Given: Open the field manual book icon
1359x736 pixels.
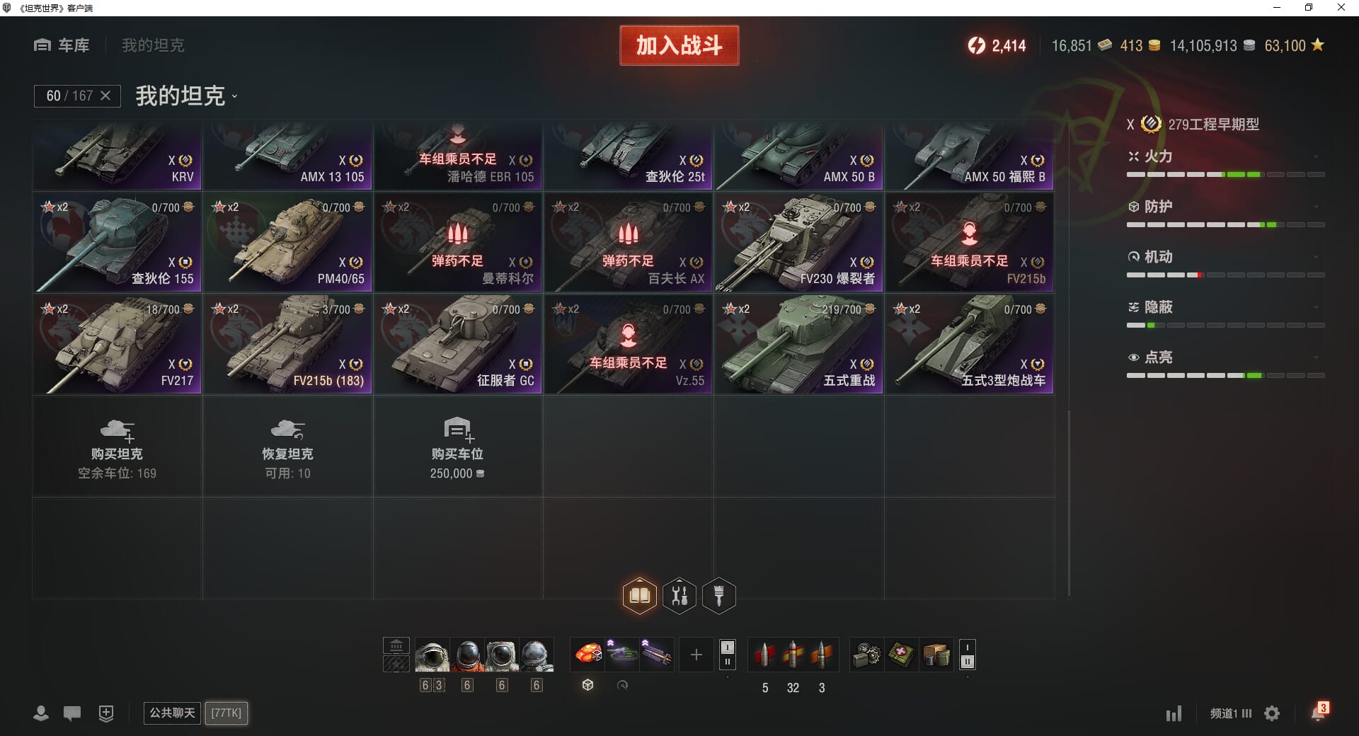Looking at the screenshot, I should pyautogui.click(x=640, y=595).
